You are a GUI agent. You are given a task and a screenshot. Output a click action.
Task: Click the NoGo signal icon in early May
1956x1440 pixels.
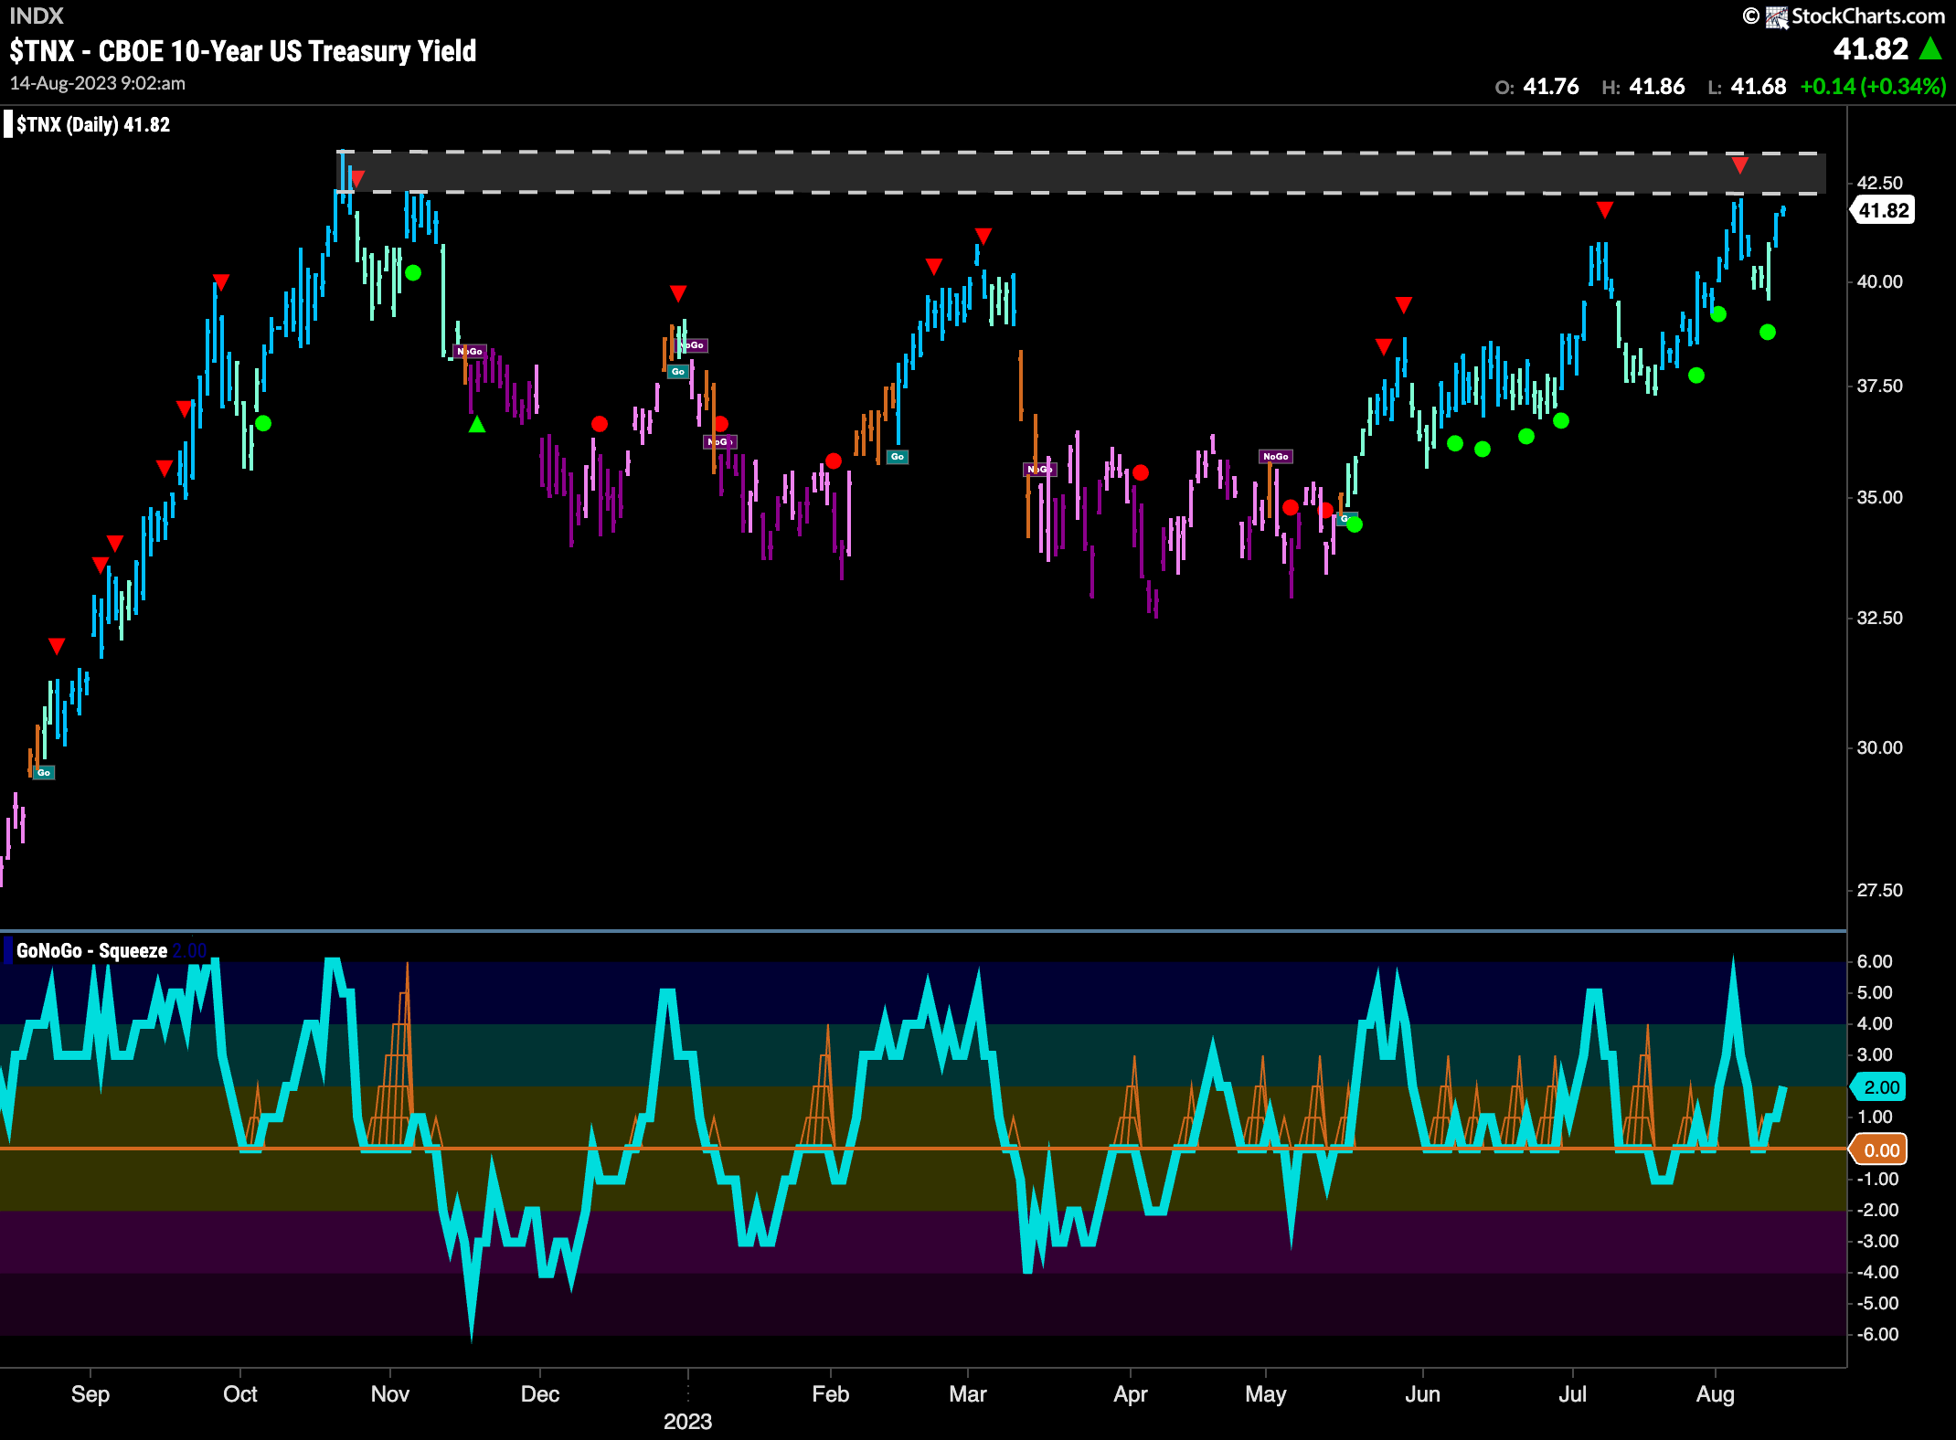point(1276,456)
